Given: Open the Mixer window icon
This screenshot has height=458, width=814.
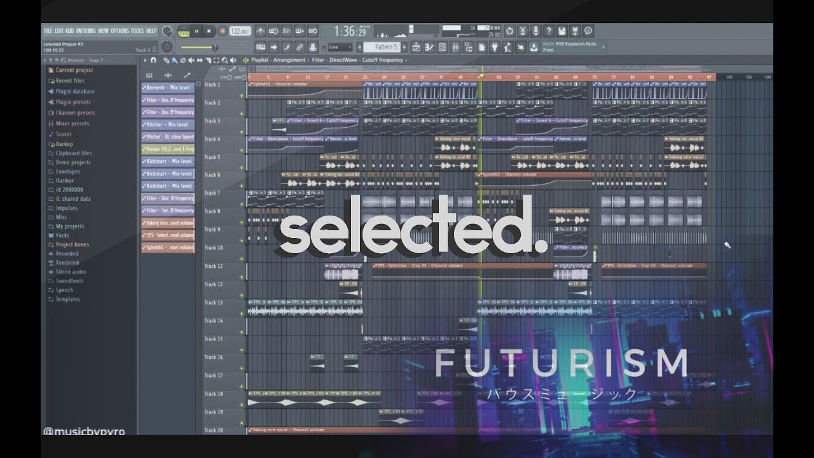Looking at the screenshot, I should (455, 47).
